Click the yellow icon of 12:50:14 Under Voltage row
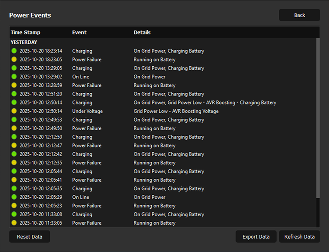This screenshot has height=252, width=329. click(14, 111)
